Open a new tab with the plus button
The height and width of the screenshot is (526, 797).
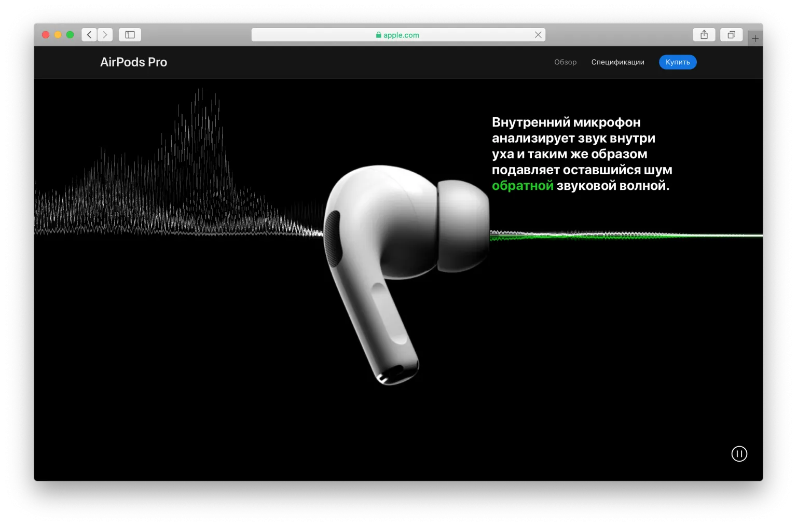coord(755,38)
